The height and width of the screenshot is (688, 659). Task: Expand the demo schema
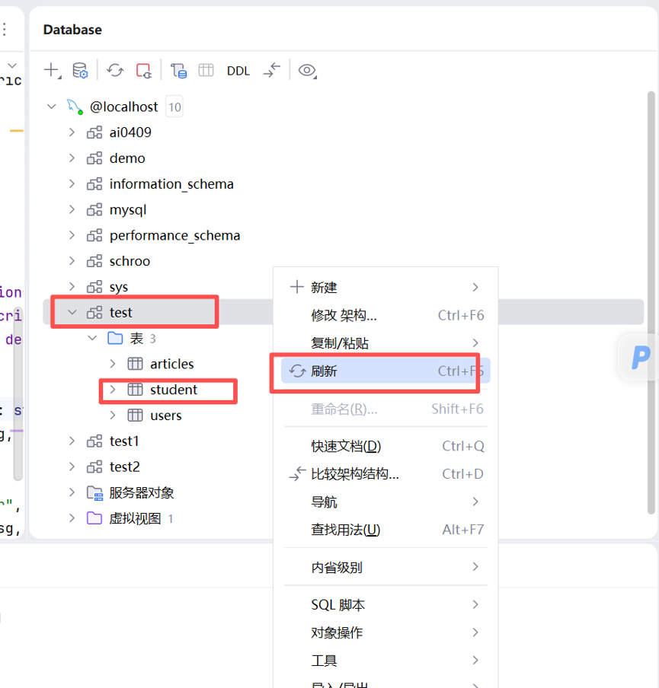tap(72, 158)
